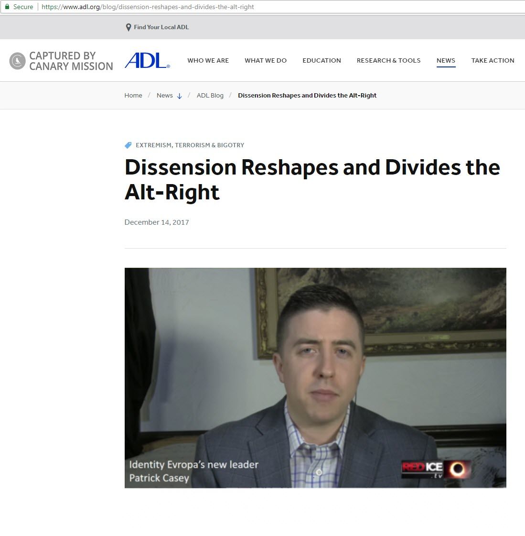Open the WHO WE ARE menu
525x536 pixels.
click(208, 60)
